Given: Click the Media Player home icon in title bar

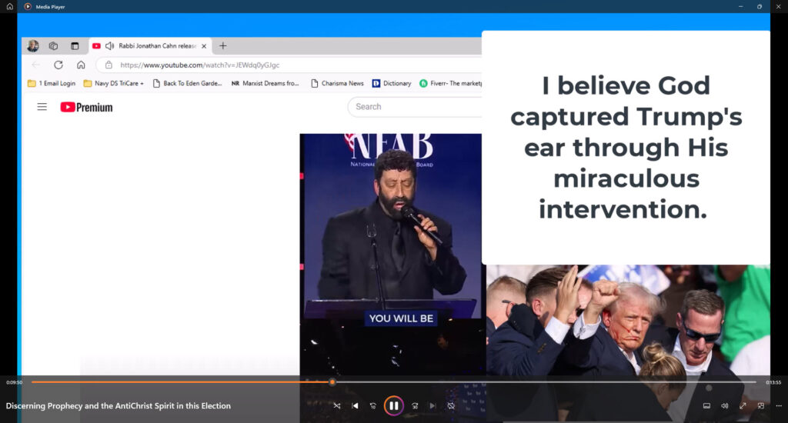Looking at the screenshot, I should pos(9,6).
